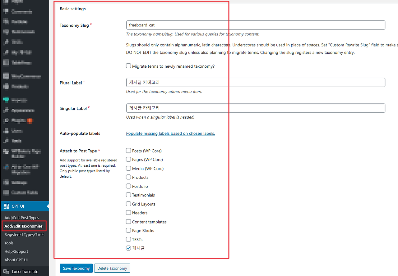This screenshot has height=276, width=398.
Task: Click the Save Taxonomy button
Action: tap(76, 268)
